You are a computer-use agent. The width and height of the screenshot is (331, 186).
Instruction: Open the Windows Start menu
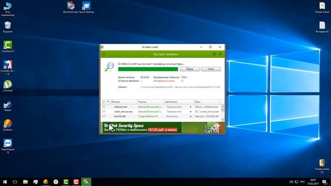(x=5, y=182)
